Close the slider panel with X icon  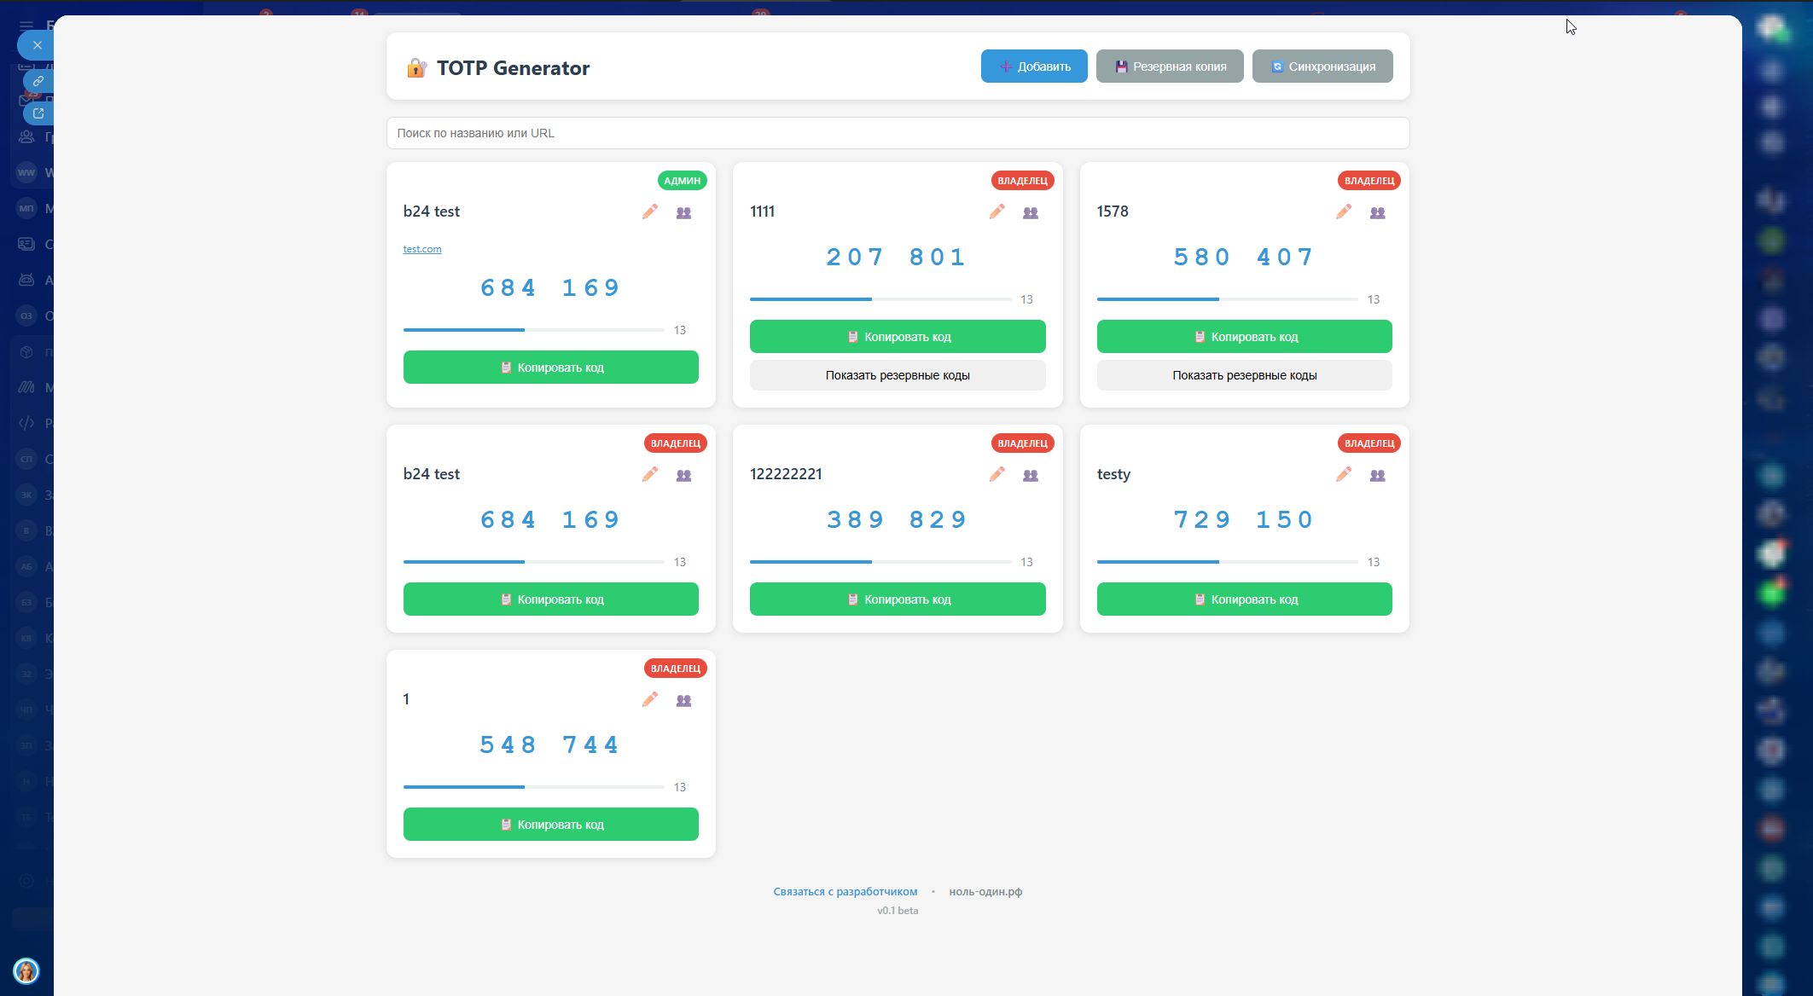(37, 45)
